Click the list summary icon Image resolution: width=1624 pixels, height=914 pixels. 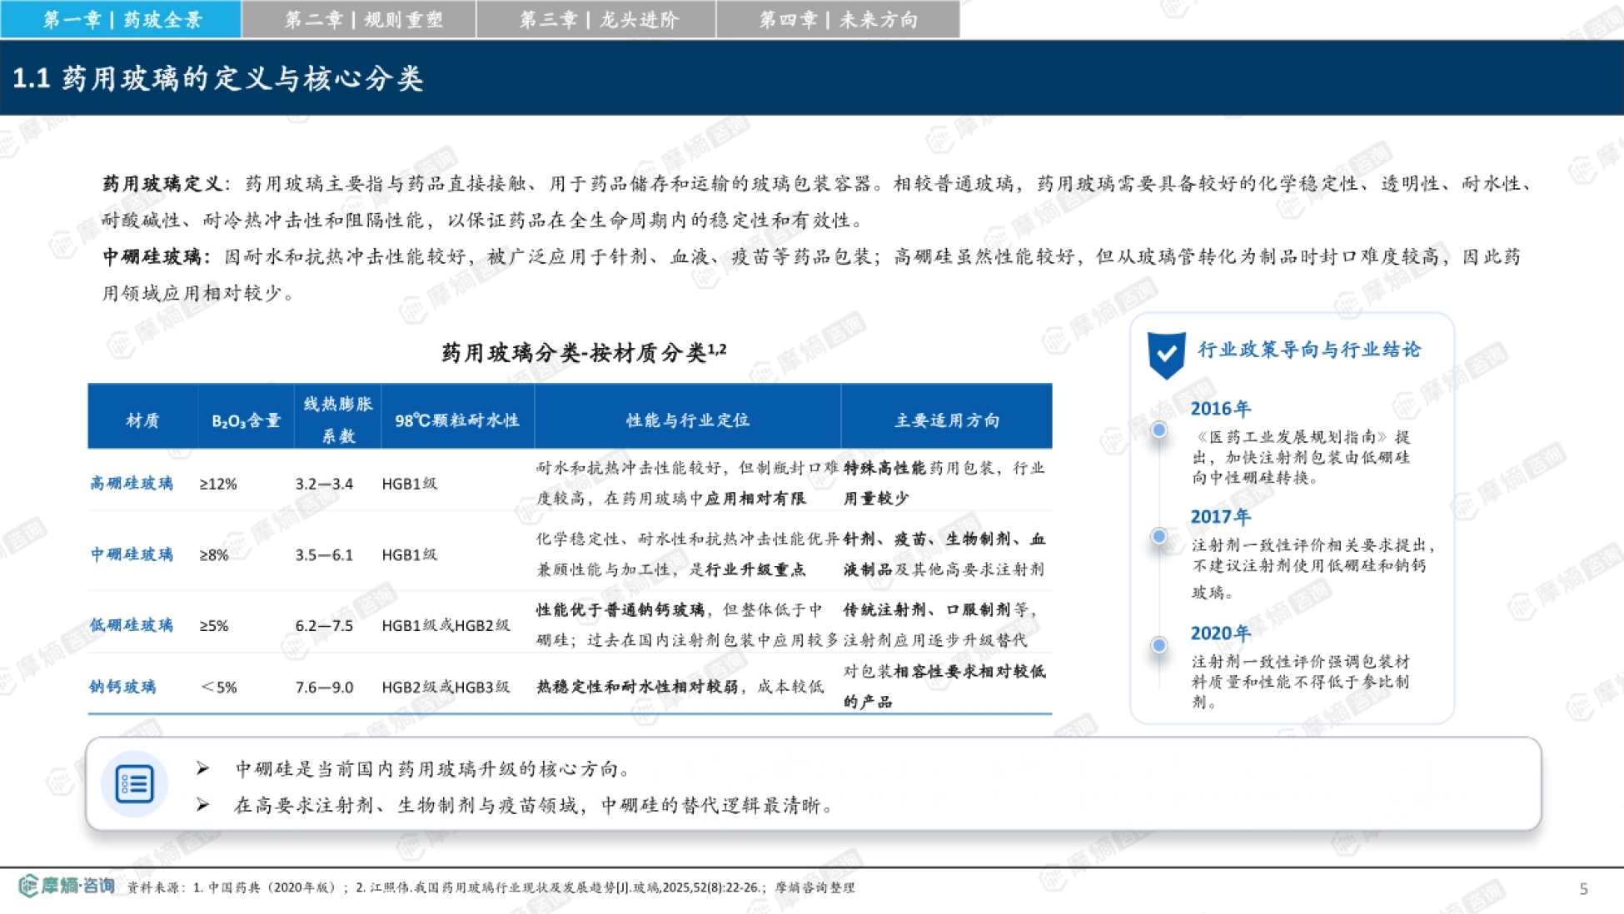click(x=134, y=783)
